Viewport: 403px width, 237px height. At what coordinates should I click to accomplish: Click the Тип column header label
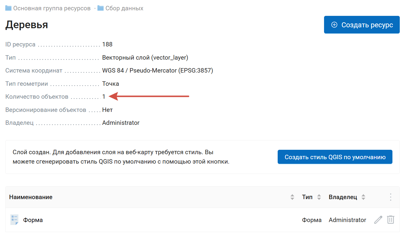[307, 197]
